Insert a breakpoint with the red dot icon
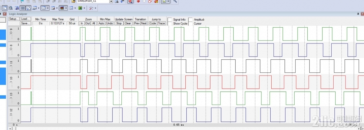This screenshot has height=130, width=364. [139, 1]
